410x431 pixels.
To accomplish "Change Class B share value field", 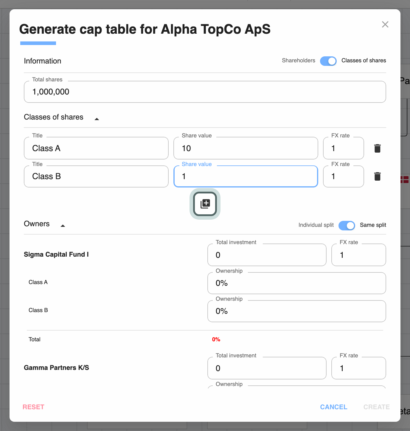I will (x=246, y=176).
